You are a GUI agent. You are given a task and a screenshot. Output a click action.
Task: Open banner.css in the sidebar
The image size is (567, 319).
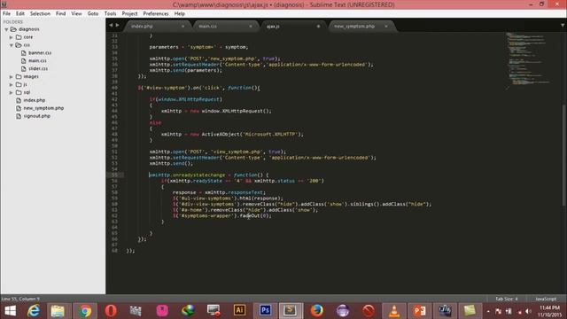[x=40, y=53]
